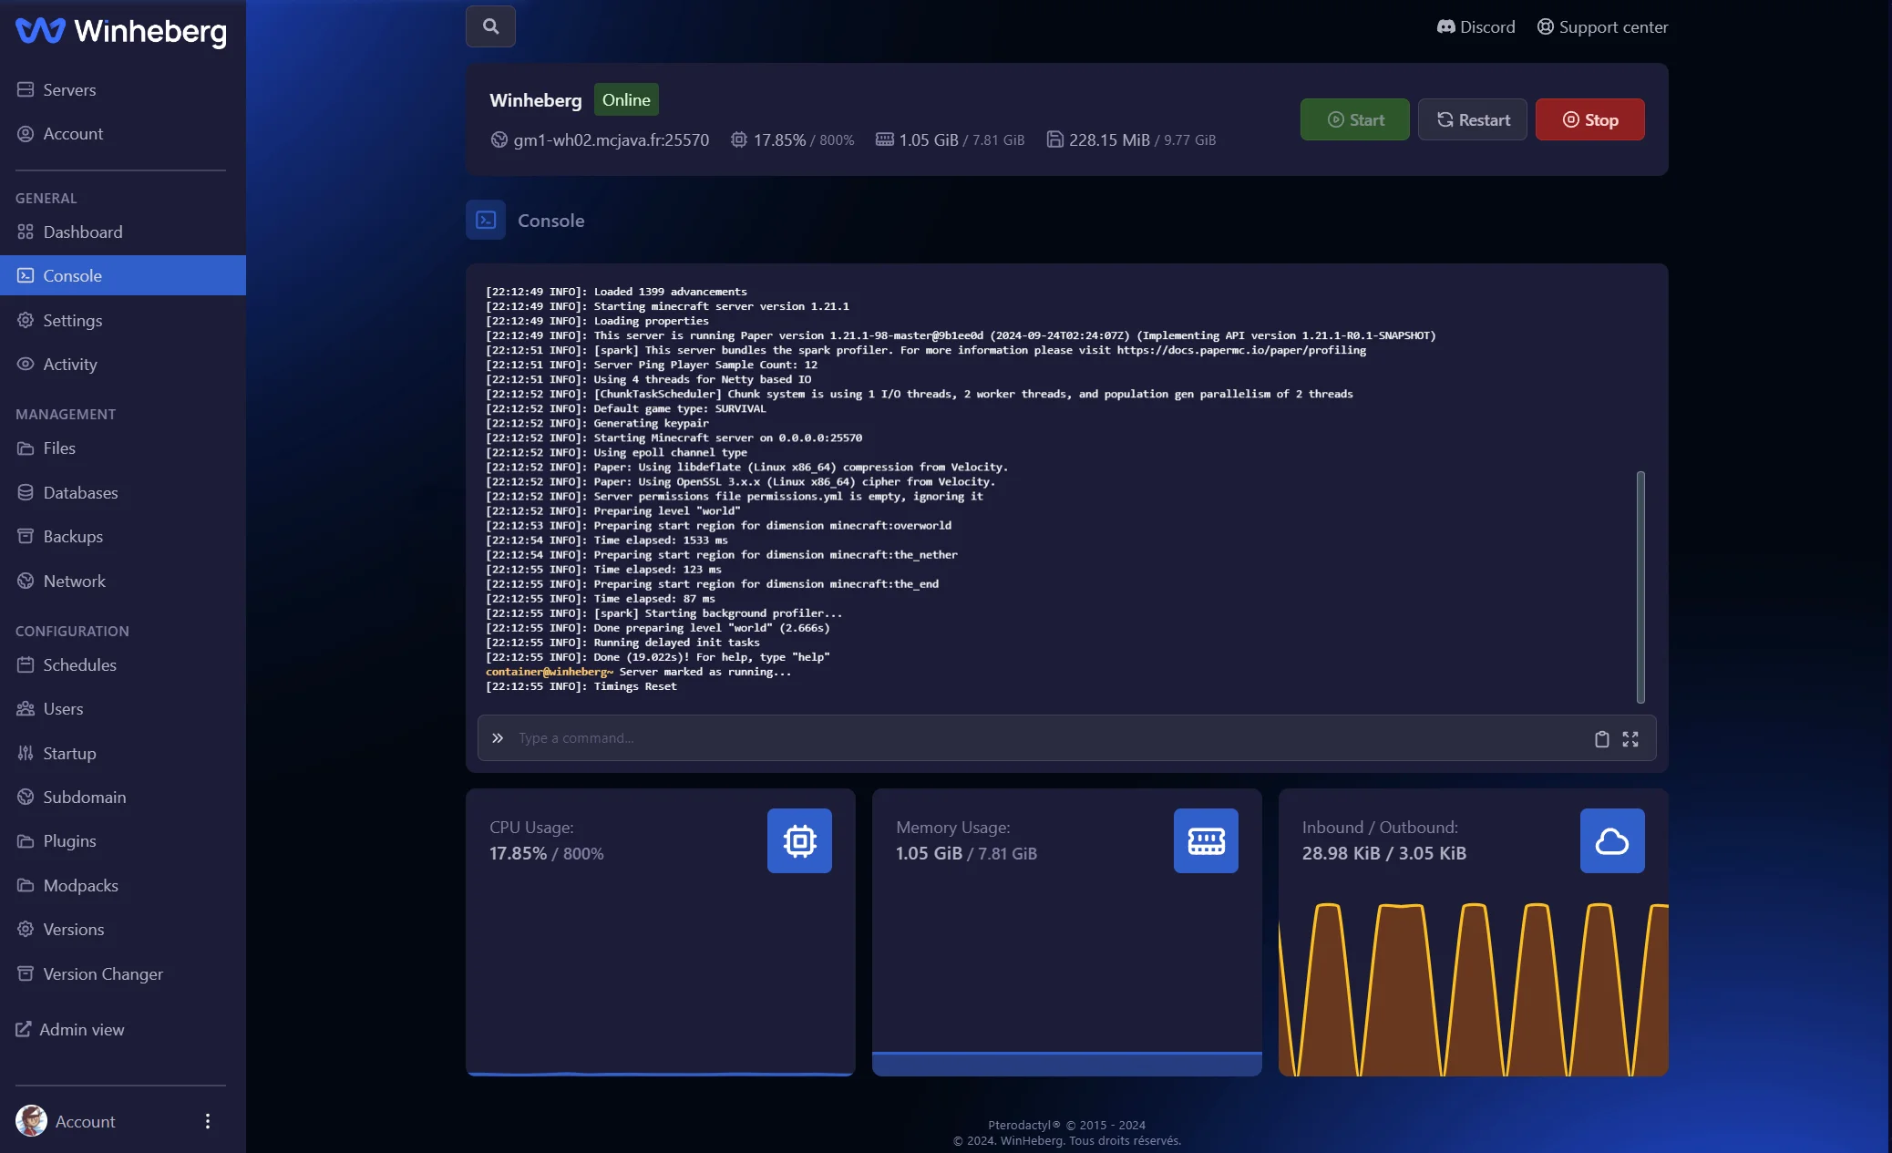Click the fullscreen expand console icon
Image resolution: width=1892 pixels, height=1153 pixels.
(1630, 739)
